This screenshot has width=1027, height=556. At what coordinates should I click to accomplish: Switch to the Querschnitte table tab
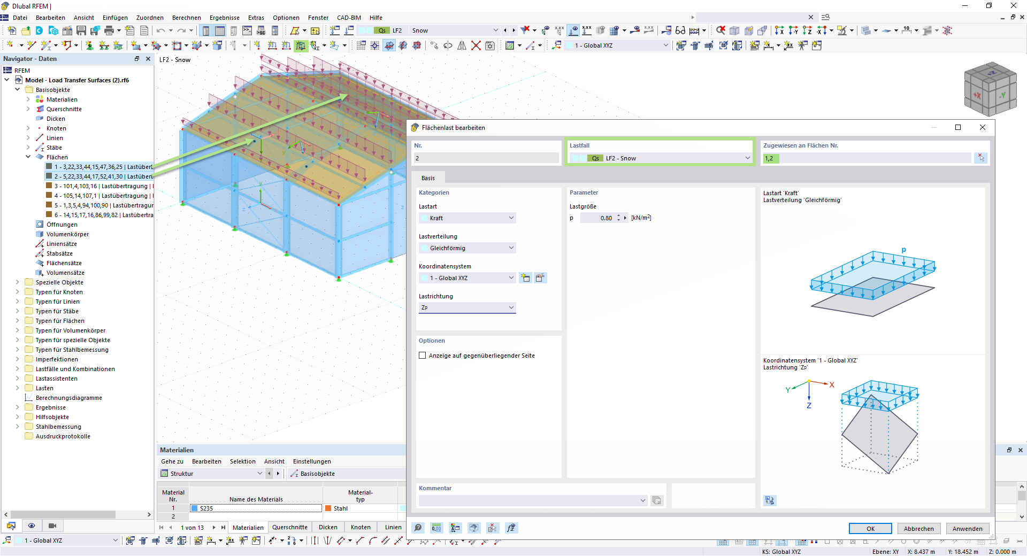coord(290,527)
